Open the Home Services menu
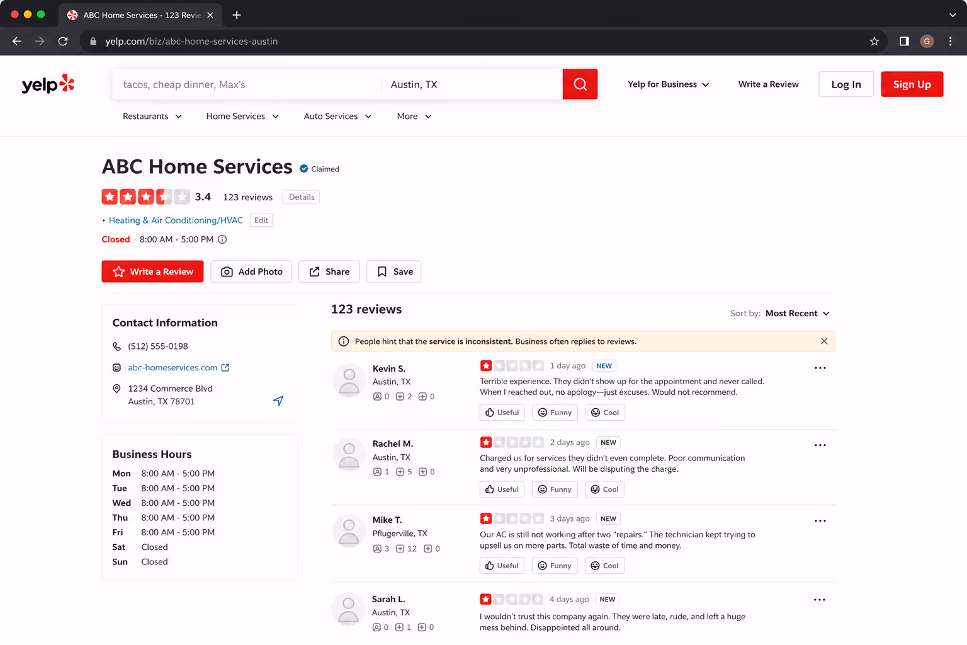This screenshot has height=645, width=967. point(242,117)
